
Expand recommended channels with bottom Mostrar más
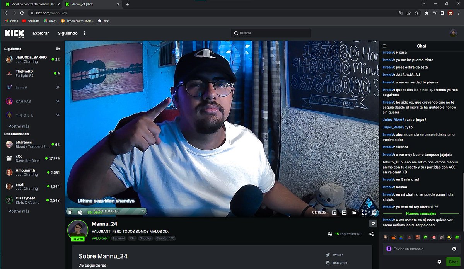(19, 211)
